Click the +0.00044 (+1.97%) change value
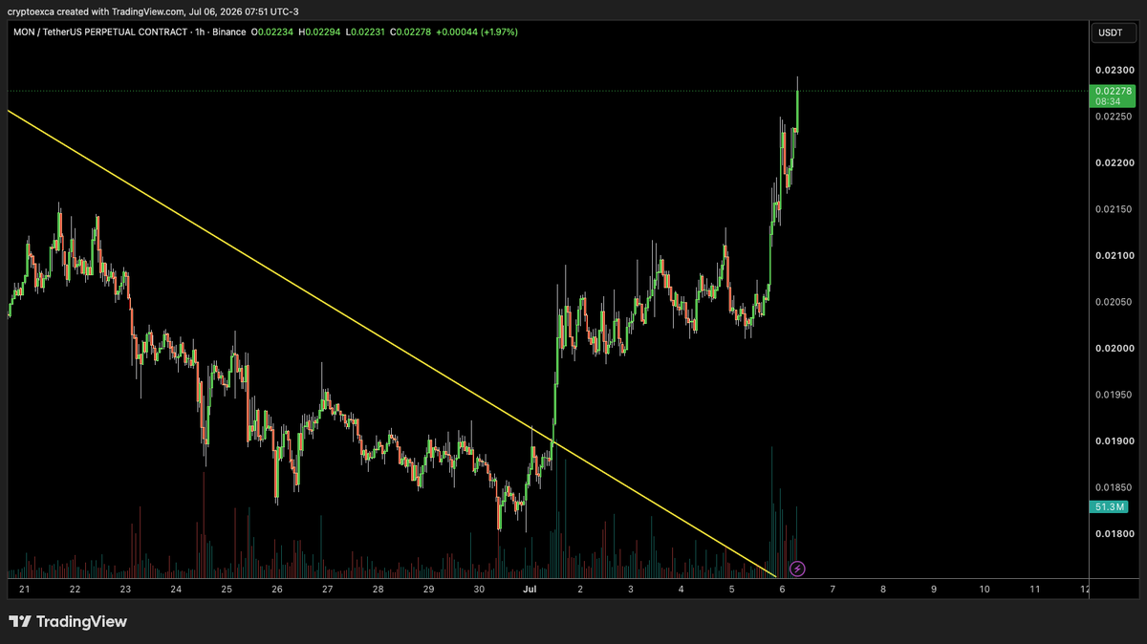Screen dimensions: 1147x644 coord(477,33)
